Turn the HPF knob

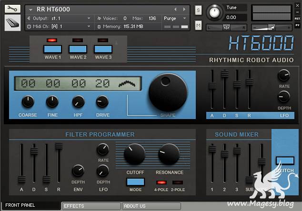pyautogui.click(x=78, y=101)
